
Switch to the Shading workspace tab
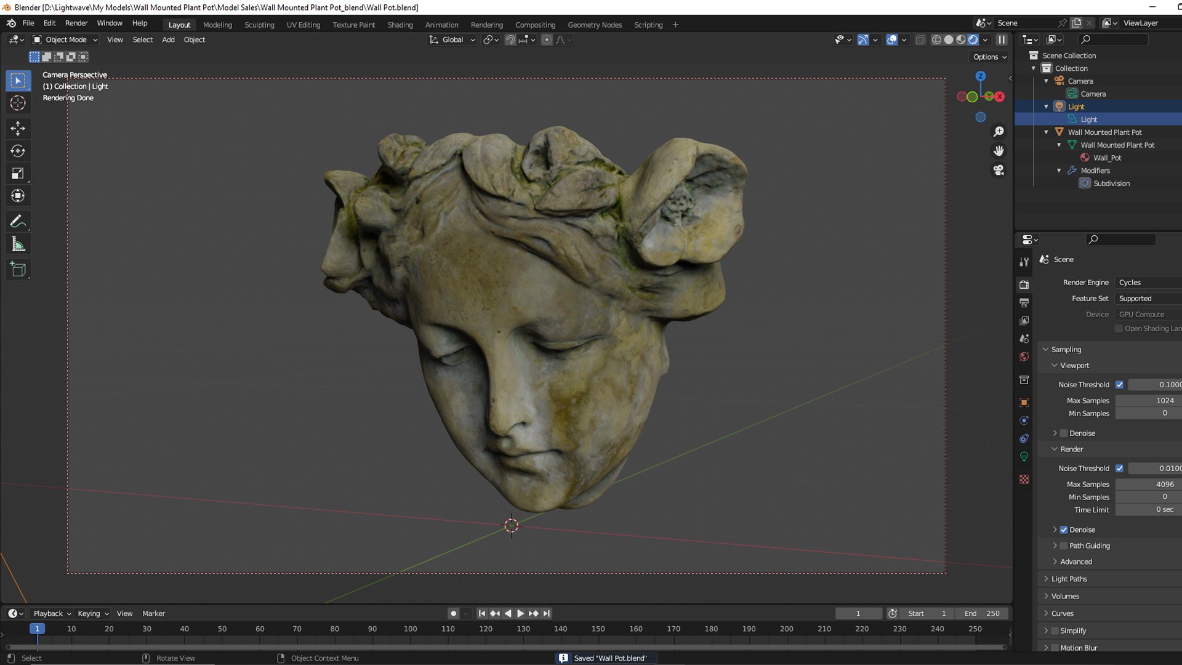400,25
